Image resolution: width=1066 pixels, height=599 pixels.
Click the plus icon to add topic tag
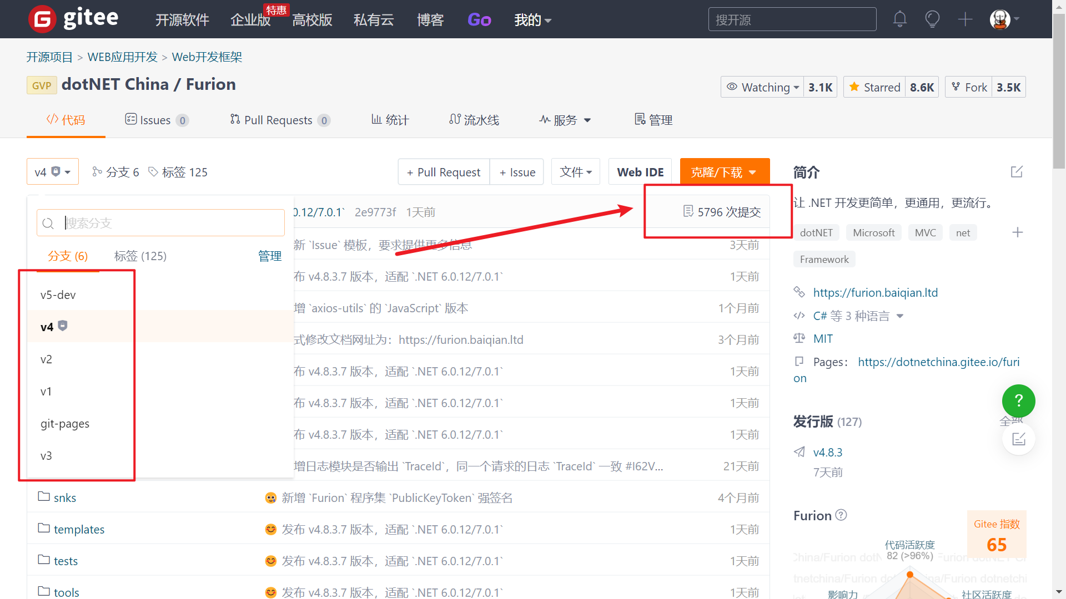[1017, 232]
